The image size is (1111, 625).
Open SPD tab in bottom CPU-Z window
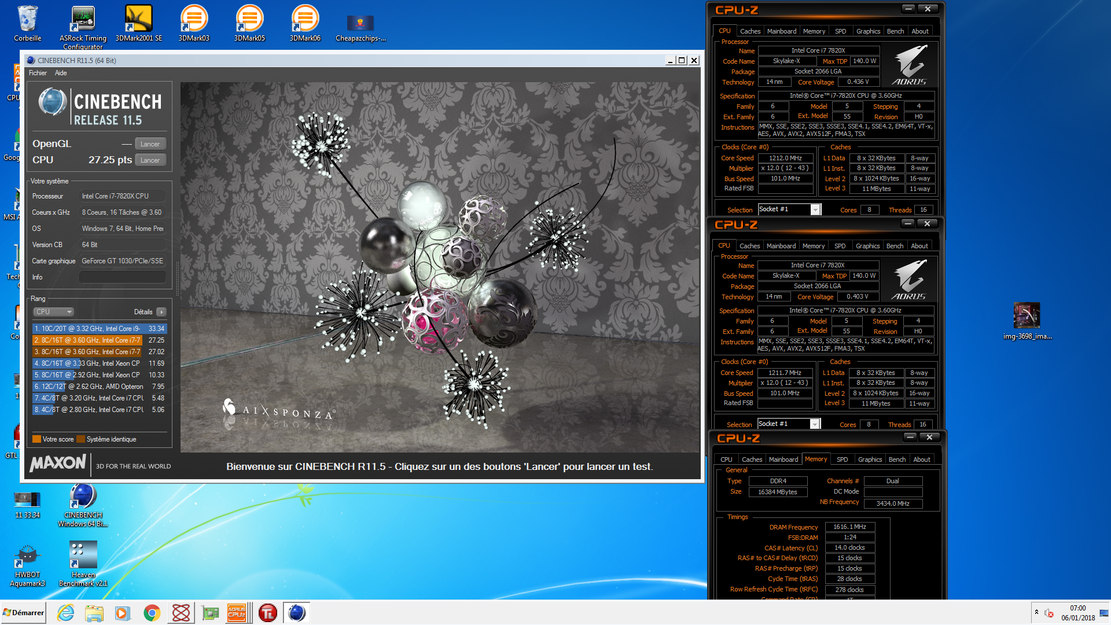click(843, 459)
